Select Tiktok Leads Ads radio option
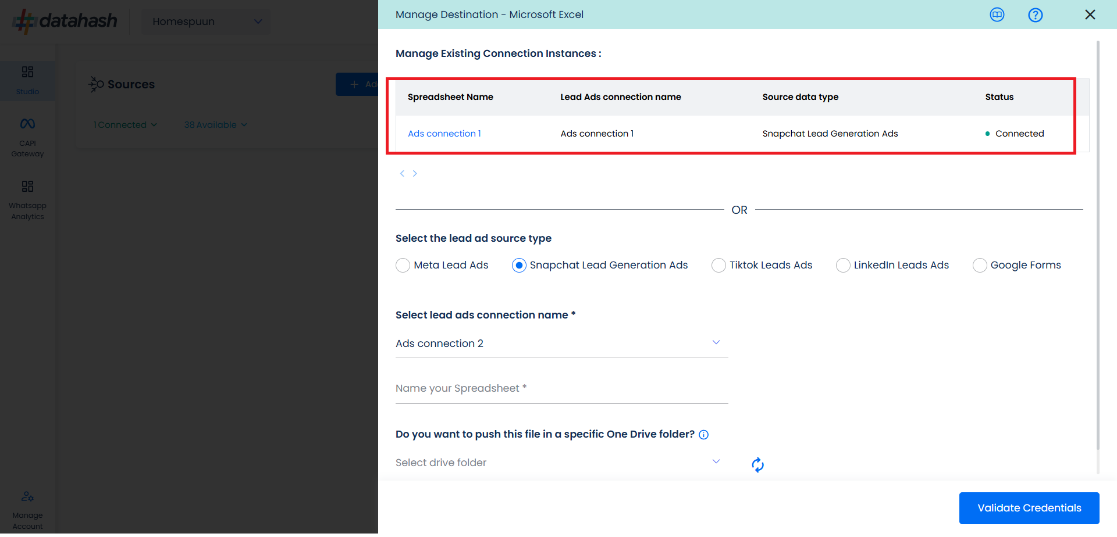This screenshot has width=1117, height=537. [x=718, y=266]
